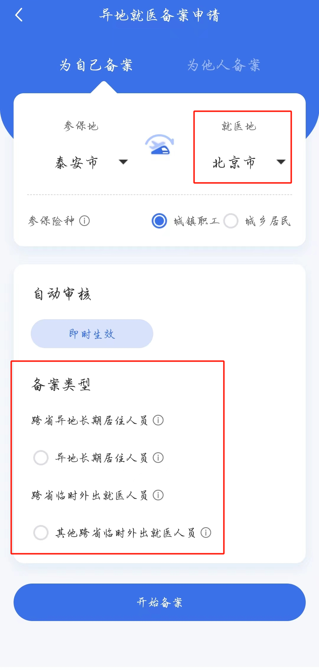View info for 跨省临时外出就医人员 heading
This screenshot has width=319, height=670.
coord(158,495)
